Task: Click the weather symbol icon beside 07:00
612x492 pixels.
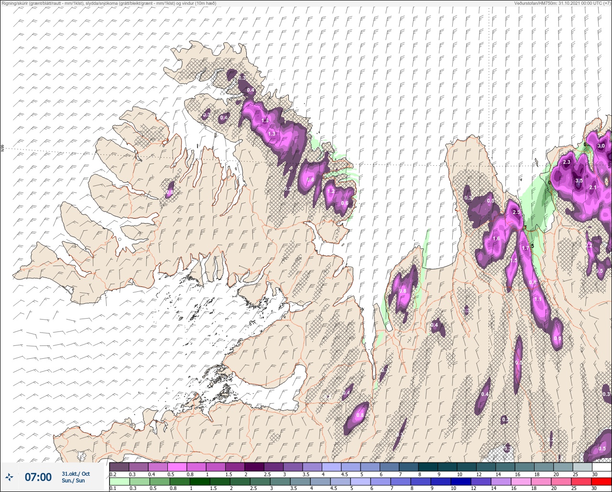Action: pyautogui.click(x=9, y=477)
